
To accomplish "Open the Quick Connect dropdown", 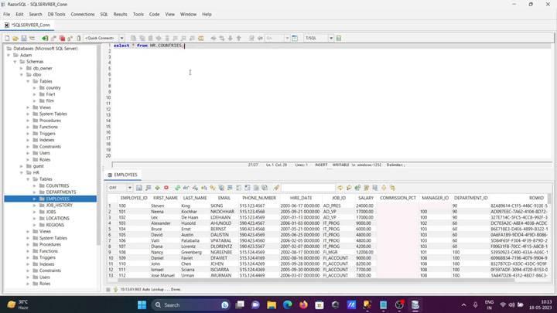I will pos(121,38).
